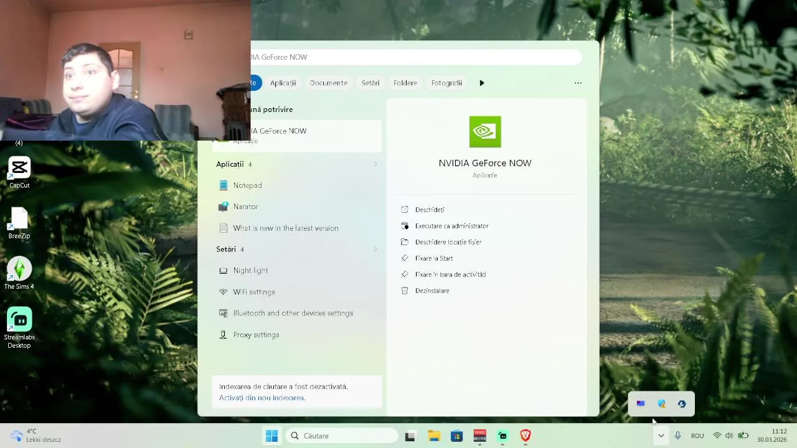This screenshot has width=797, height=448.
Task: Click the ROU input language indicator
Action: point(697,436)
